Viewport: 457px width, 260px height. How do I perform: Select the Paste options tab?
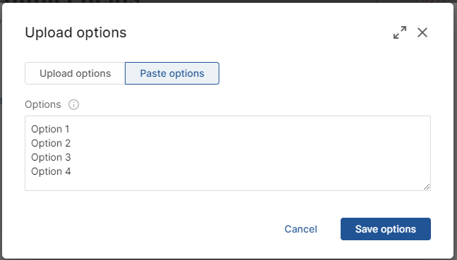pos(172,73)
